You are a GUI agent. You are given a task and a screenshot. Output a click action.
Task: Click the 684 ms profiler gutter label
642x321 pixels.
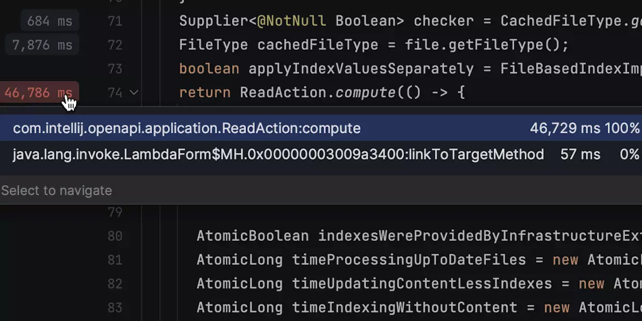[x=49, y=21]
